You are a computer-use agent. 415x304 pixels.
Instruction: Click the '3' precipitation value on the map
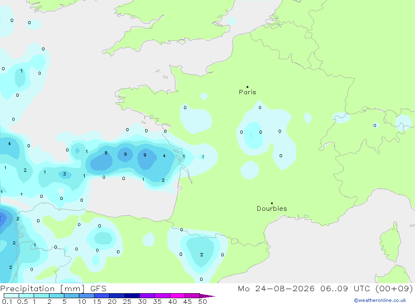coord(64,174)
